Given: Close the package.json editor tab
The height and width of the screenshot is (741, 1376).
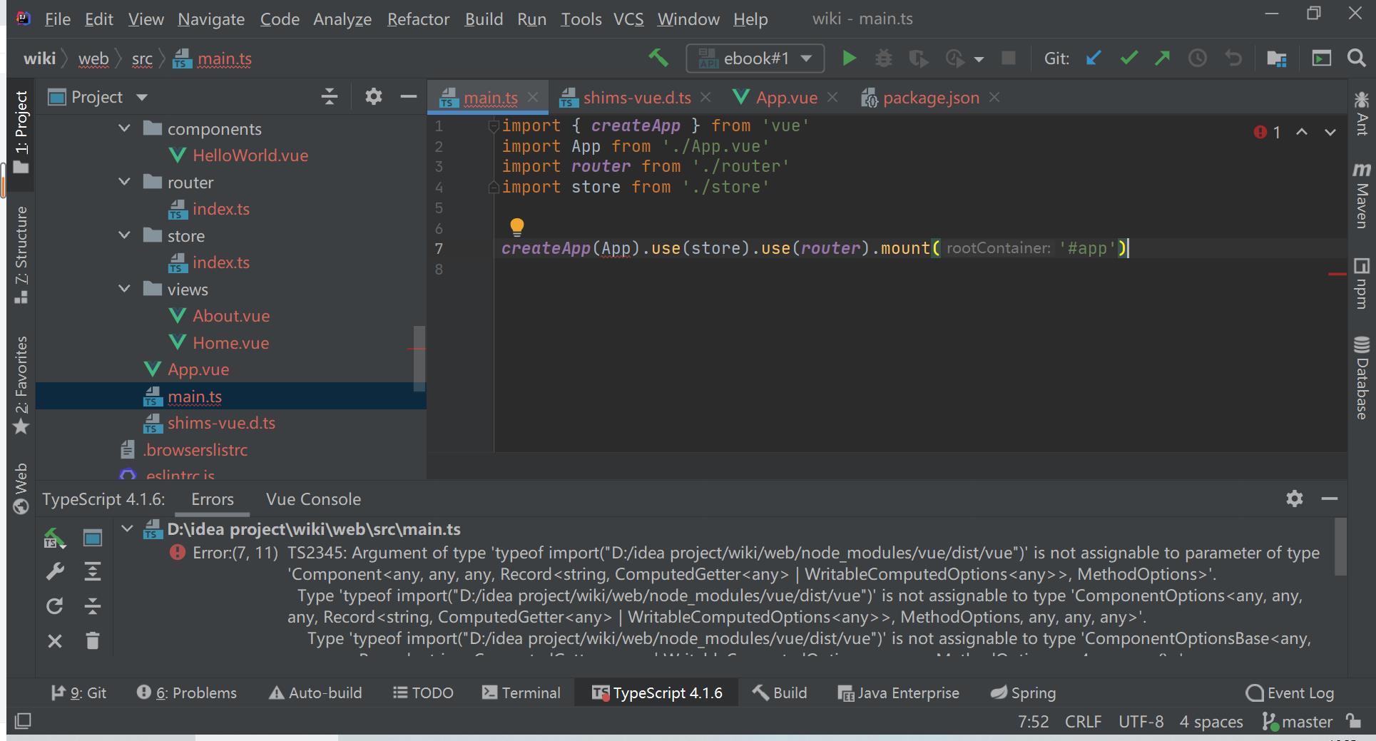Looking at the screenshot, I should point(994,97).
